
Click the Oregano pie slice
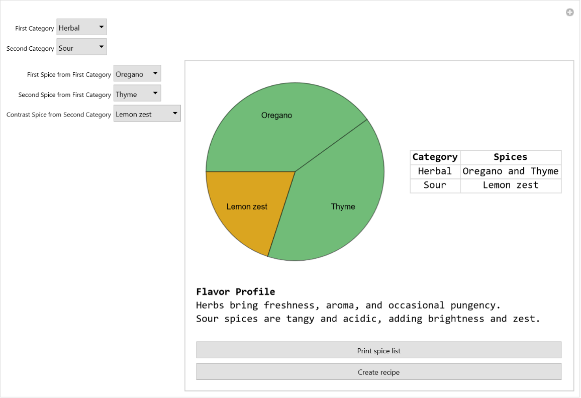click(x=276, y=126)
